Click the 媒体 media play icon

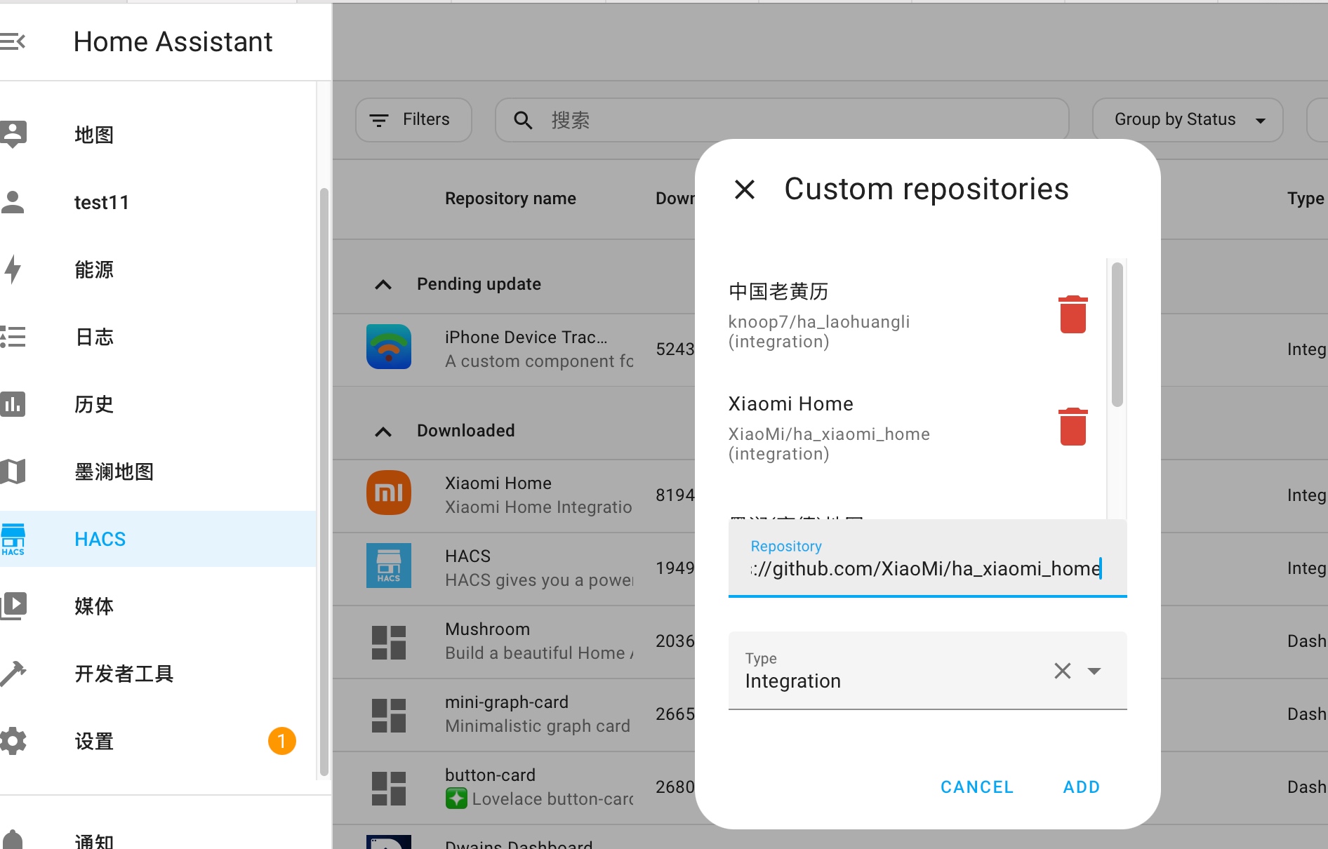point(13,606)
